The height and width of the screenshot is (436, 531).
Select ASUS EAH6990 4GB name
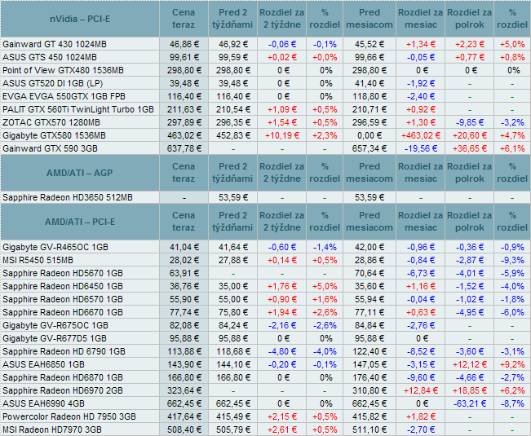pos(43,403)
